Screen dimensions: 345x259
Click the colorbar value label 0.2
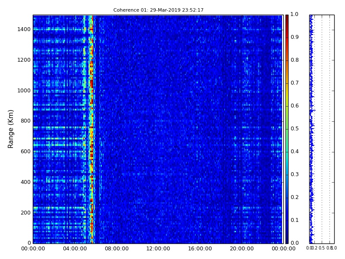[x=295, y=197]
